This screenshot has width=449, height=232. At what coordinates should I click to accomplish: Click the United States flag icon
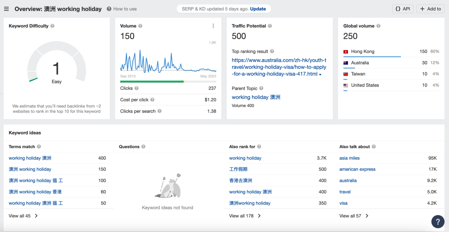[x=346, y=85]
